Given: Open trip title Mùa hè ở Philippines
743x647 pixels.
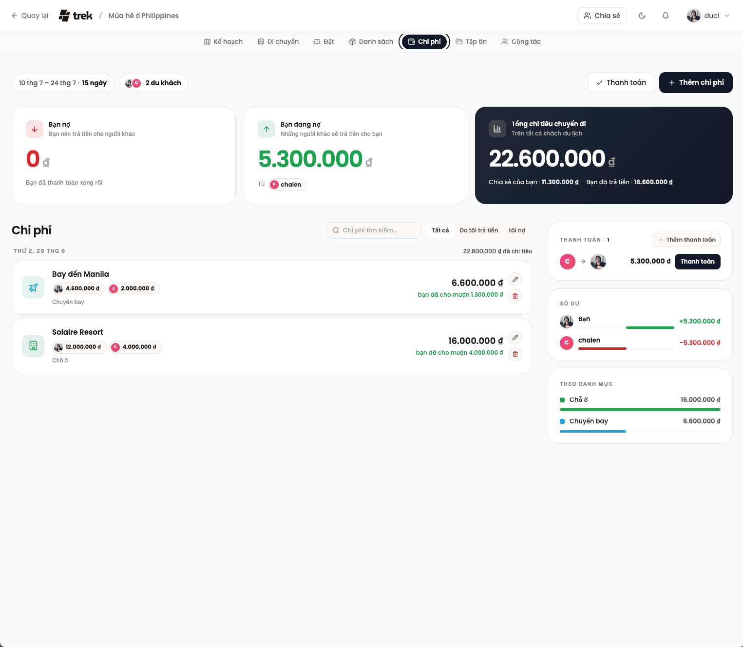Looking at the screenshot, I should (x=143, y=16).
